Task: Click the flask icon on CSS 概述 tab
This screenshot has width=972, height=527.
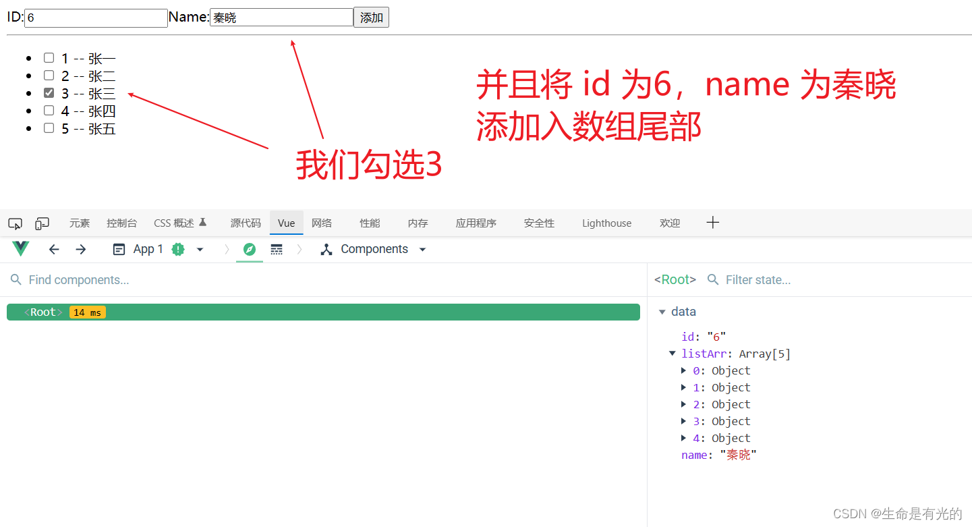Action: [202, 222]
